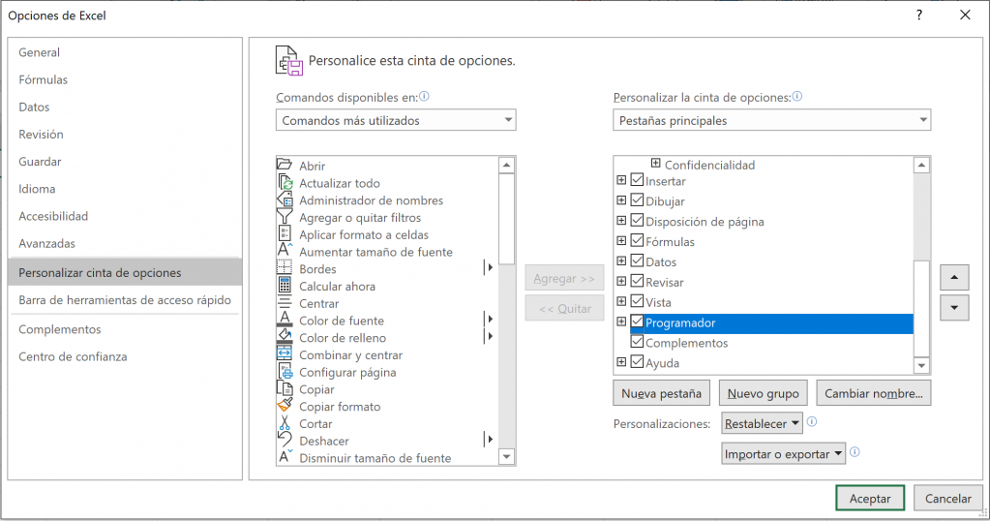This screenshot has height=521, width=990.
Task: Uncheck the Revisar tab checkbox
Action: coord(637,281)
